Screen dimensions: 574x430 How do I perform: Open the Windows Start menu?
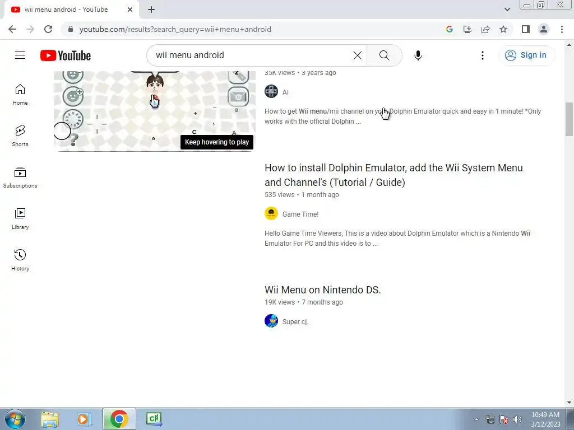point(15,419)
